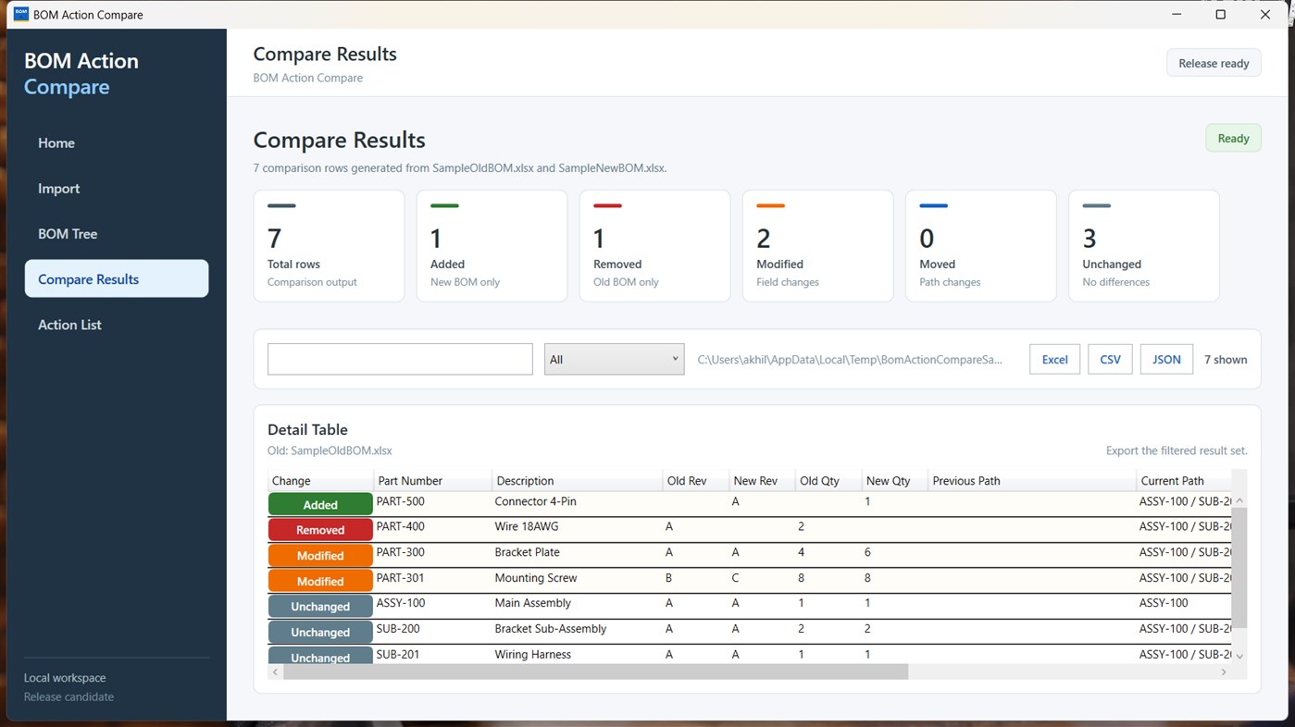Open the All change-type filter dropdown
This screenshot has height=727, width=1295.
(x=614, y=359)
